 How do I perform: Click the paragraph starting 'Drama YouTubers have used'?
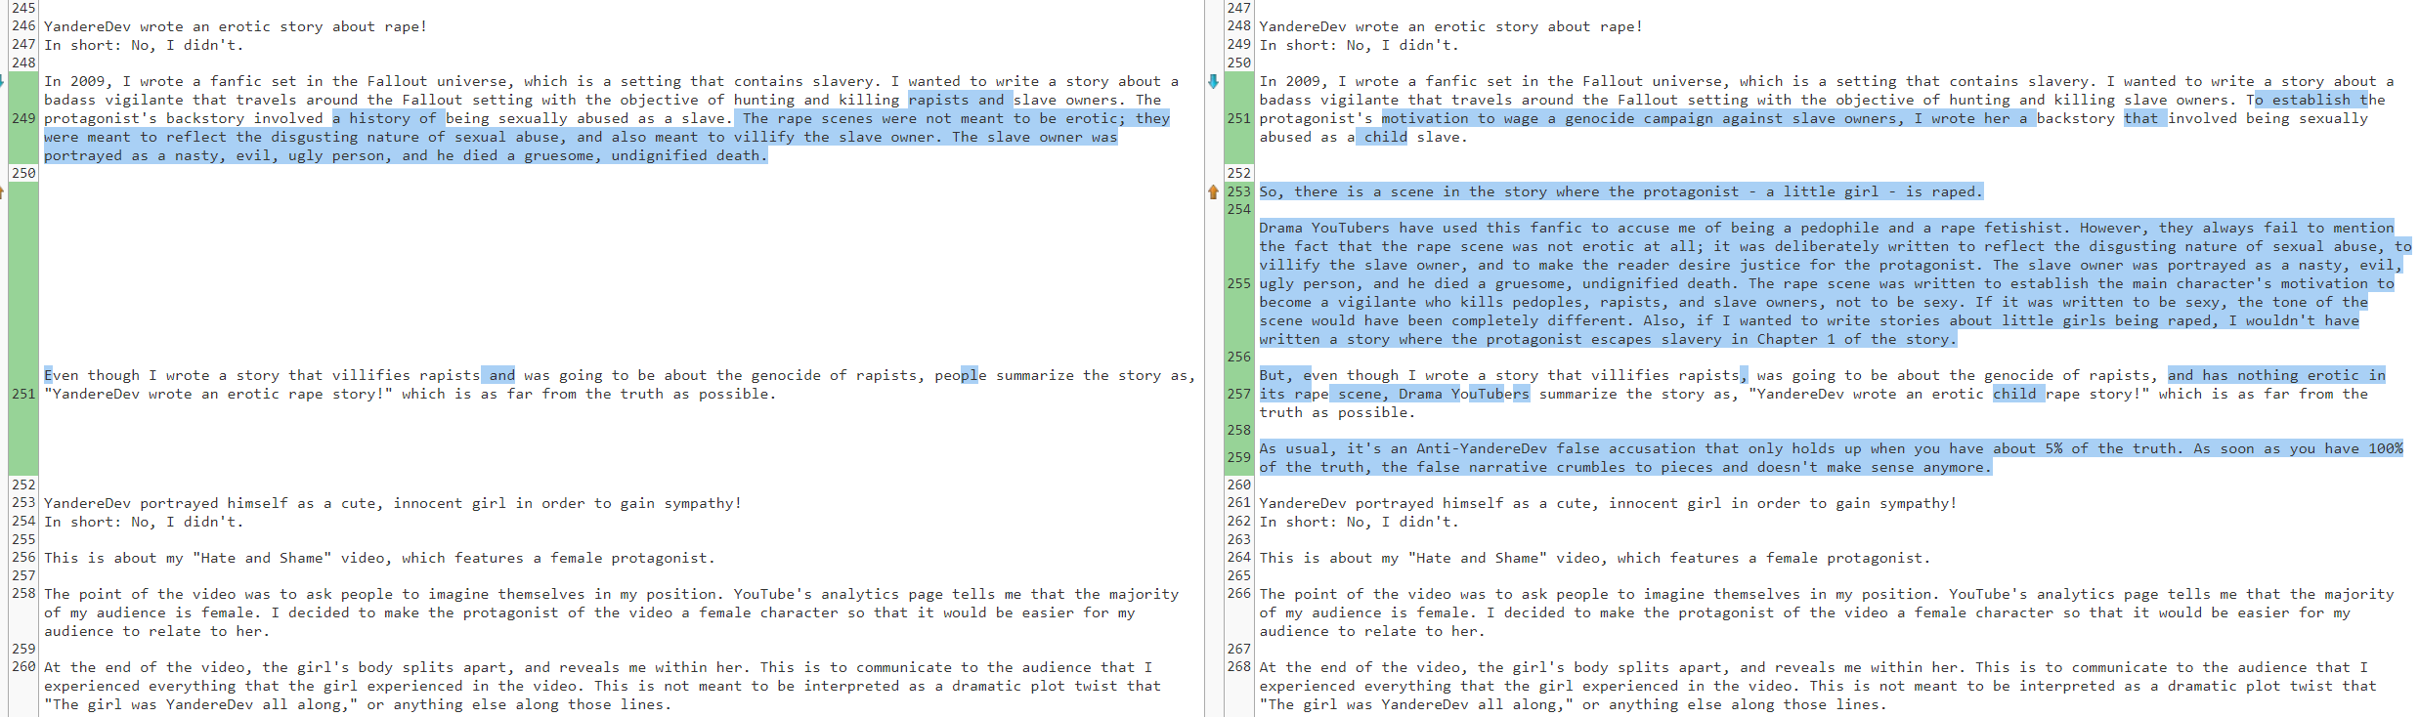click(1836, 283)
